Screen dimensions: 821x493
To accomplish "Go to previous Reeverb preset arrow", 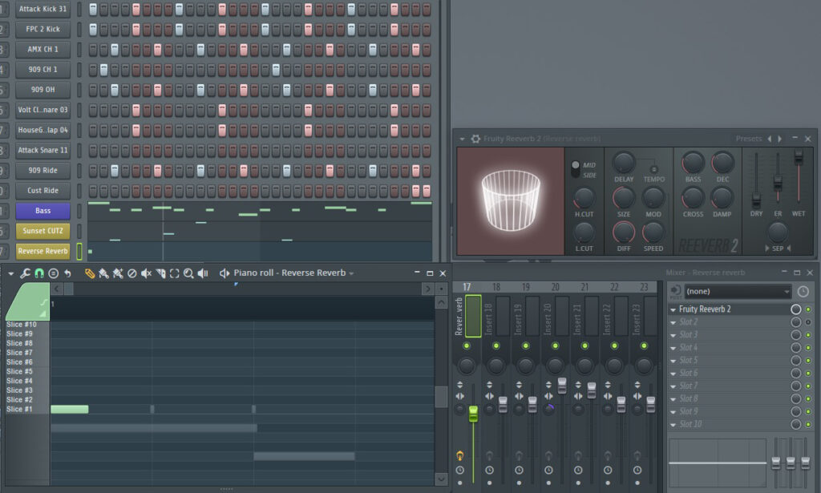I will pos(769,139).
